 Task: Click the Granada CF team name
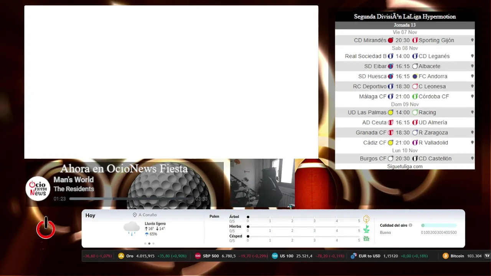pyautogui.click(x=371, y=133)
